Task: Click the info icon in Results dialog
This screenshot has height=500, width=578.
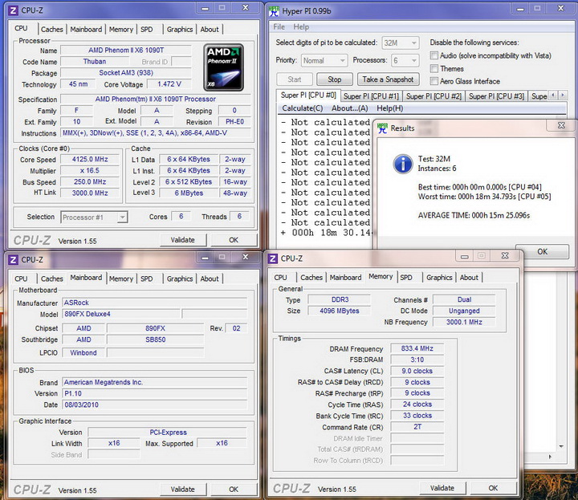Action: 402,164
